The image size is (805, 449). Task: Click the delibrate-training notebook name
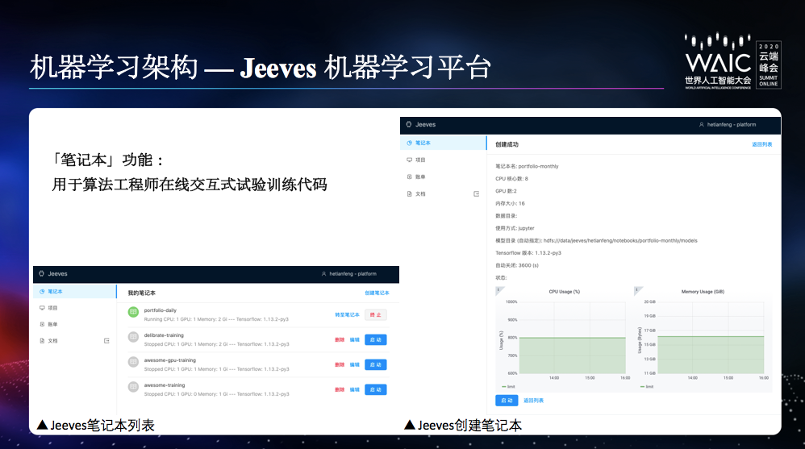pos(164,335)
